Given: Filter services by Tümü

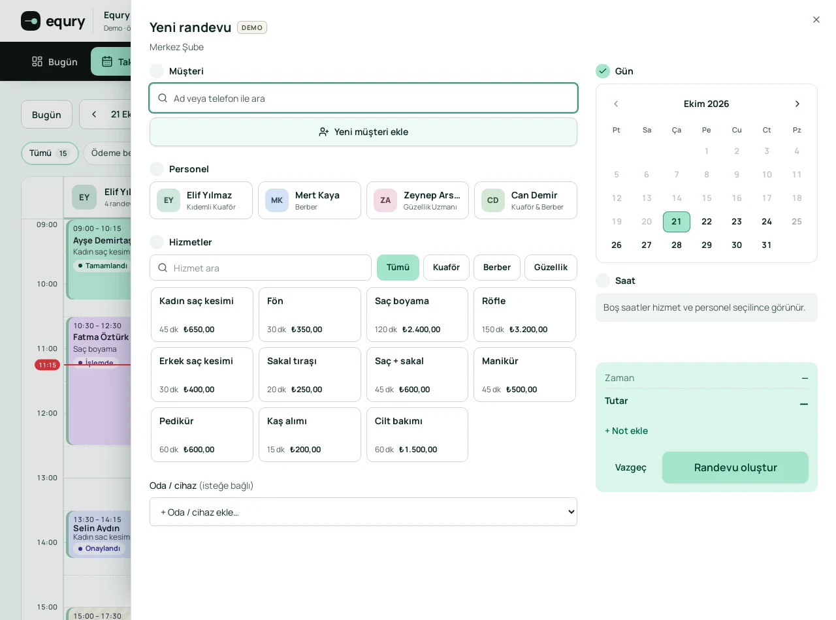Looking at the screenshot, I should tap(398, 268).
